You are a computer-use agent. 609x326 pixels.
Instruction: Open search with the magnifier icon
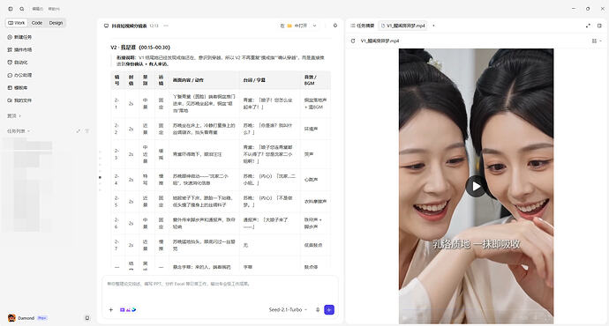22,9
